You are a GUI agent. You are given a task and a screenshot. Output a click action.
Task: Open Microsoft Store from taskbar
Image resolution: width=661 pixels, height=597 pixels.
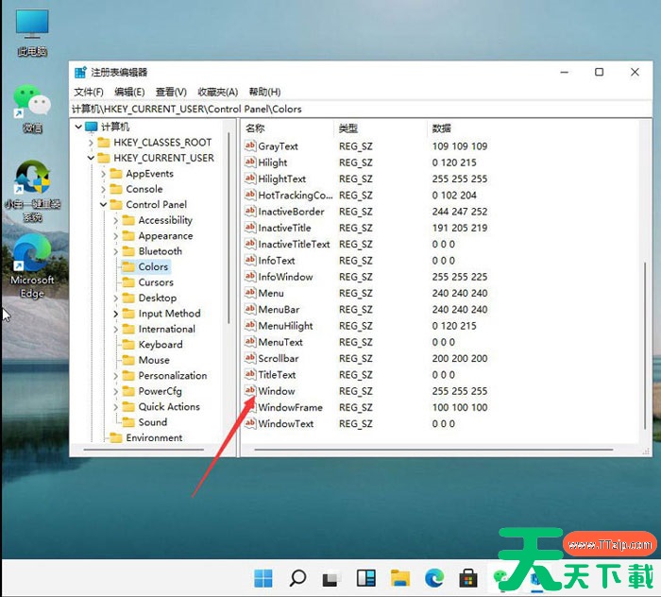pos(468,578)
